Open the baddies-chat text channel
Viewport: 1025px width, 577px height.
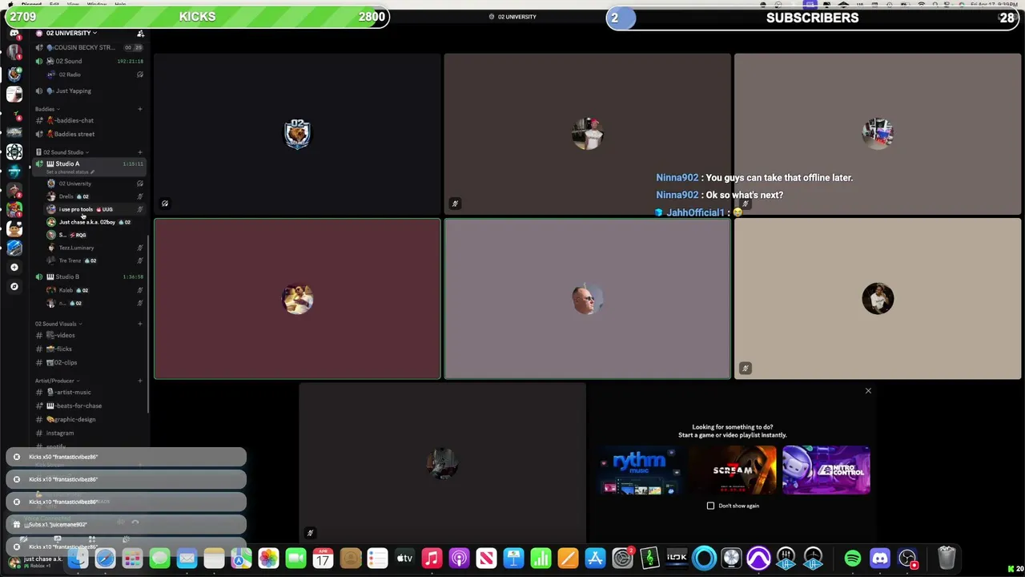74,120
